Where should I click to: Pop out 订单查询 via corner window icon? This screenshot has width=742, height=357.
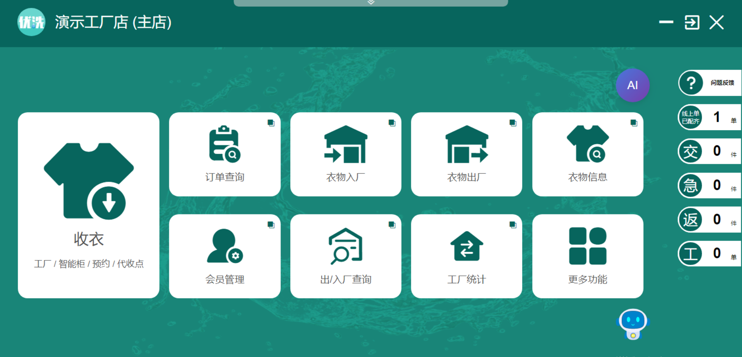tap(271, 123)
